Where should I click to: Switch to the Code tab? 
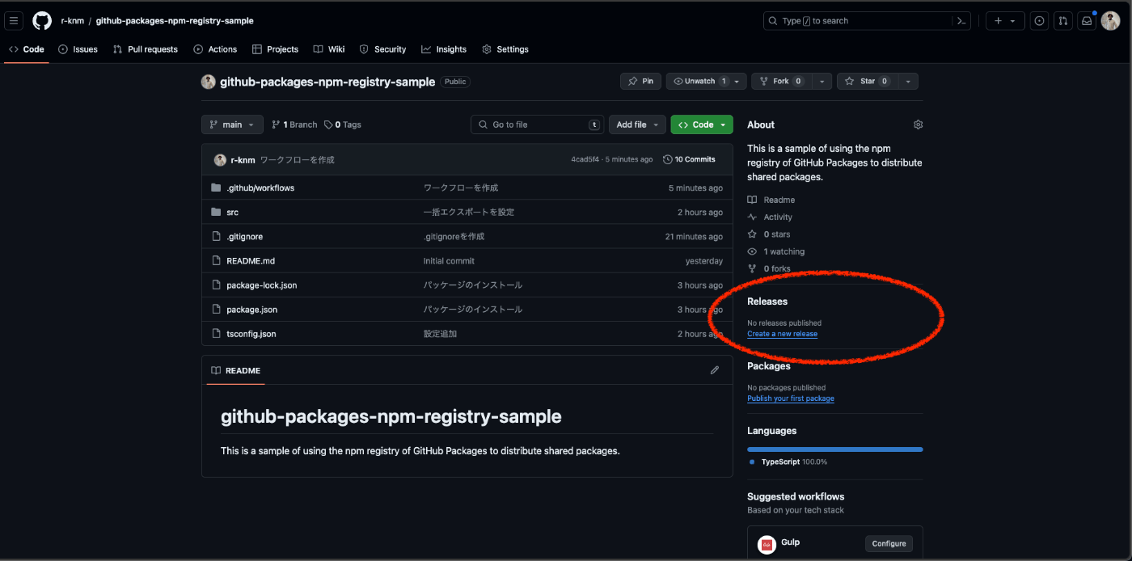[27, 49]
